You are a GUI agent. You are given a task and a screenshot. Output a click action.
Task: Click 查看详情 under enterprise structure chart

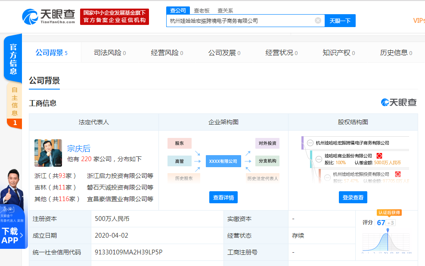[223, 197]
